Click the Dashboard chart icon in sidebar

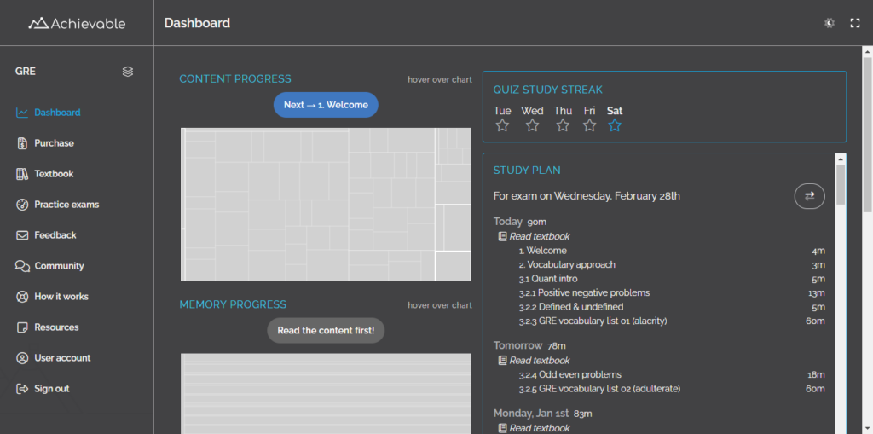21,113
